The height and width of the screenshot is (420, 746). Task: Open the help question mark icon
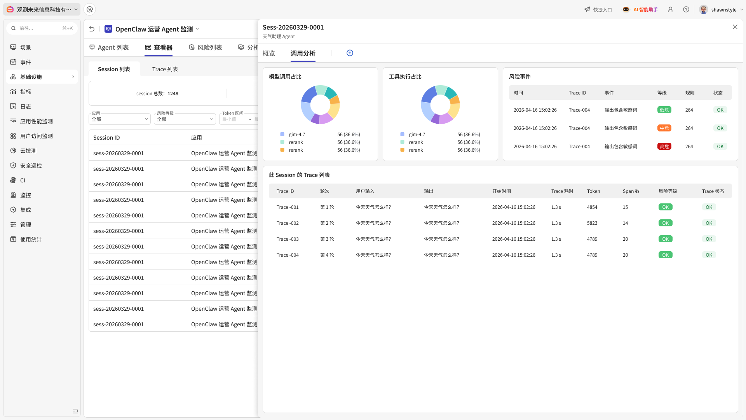point(686,9)
